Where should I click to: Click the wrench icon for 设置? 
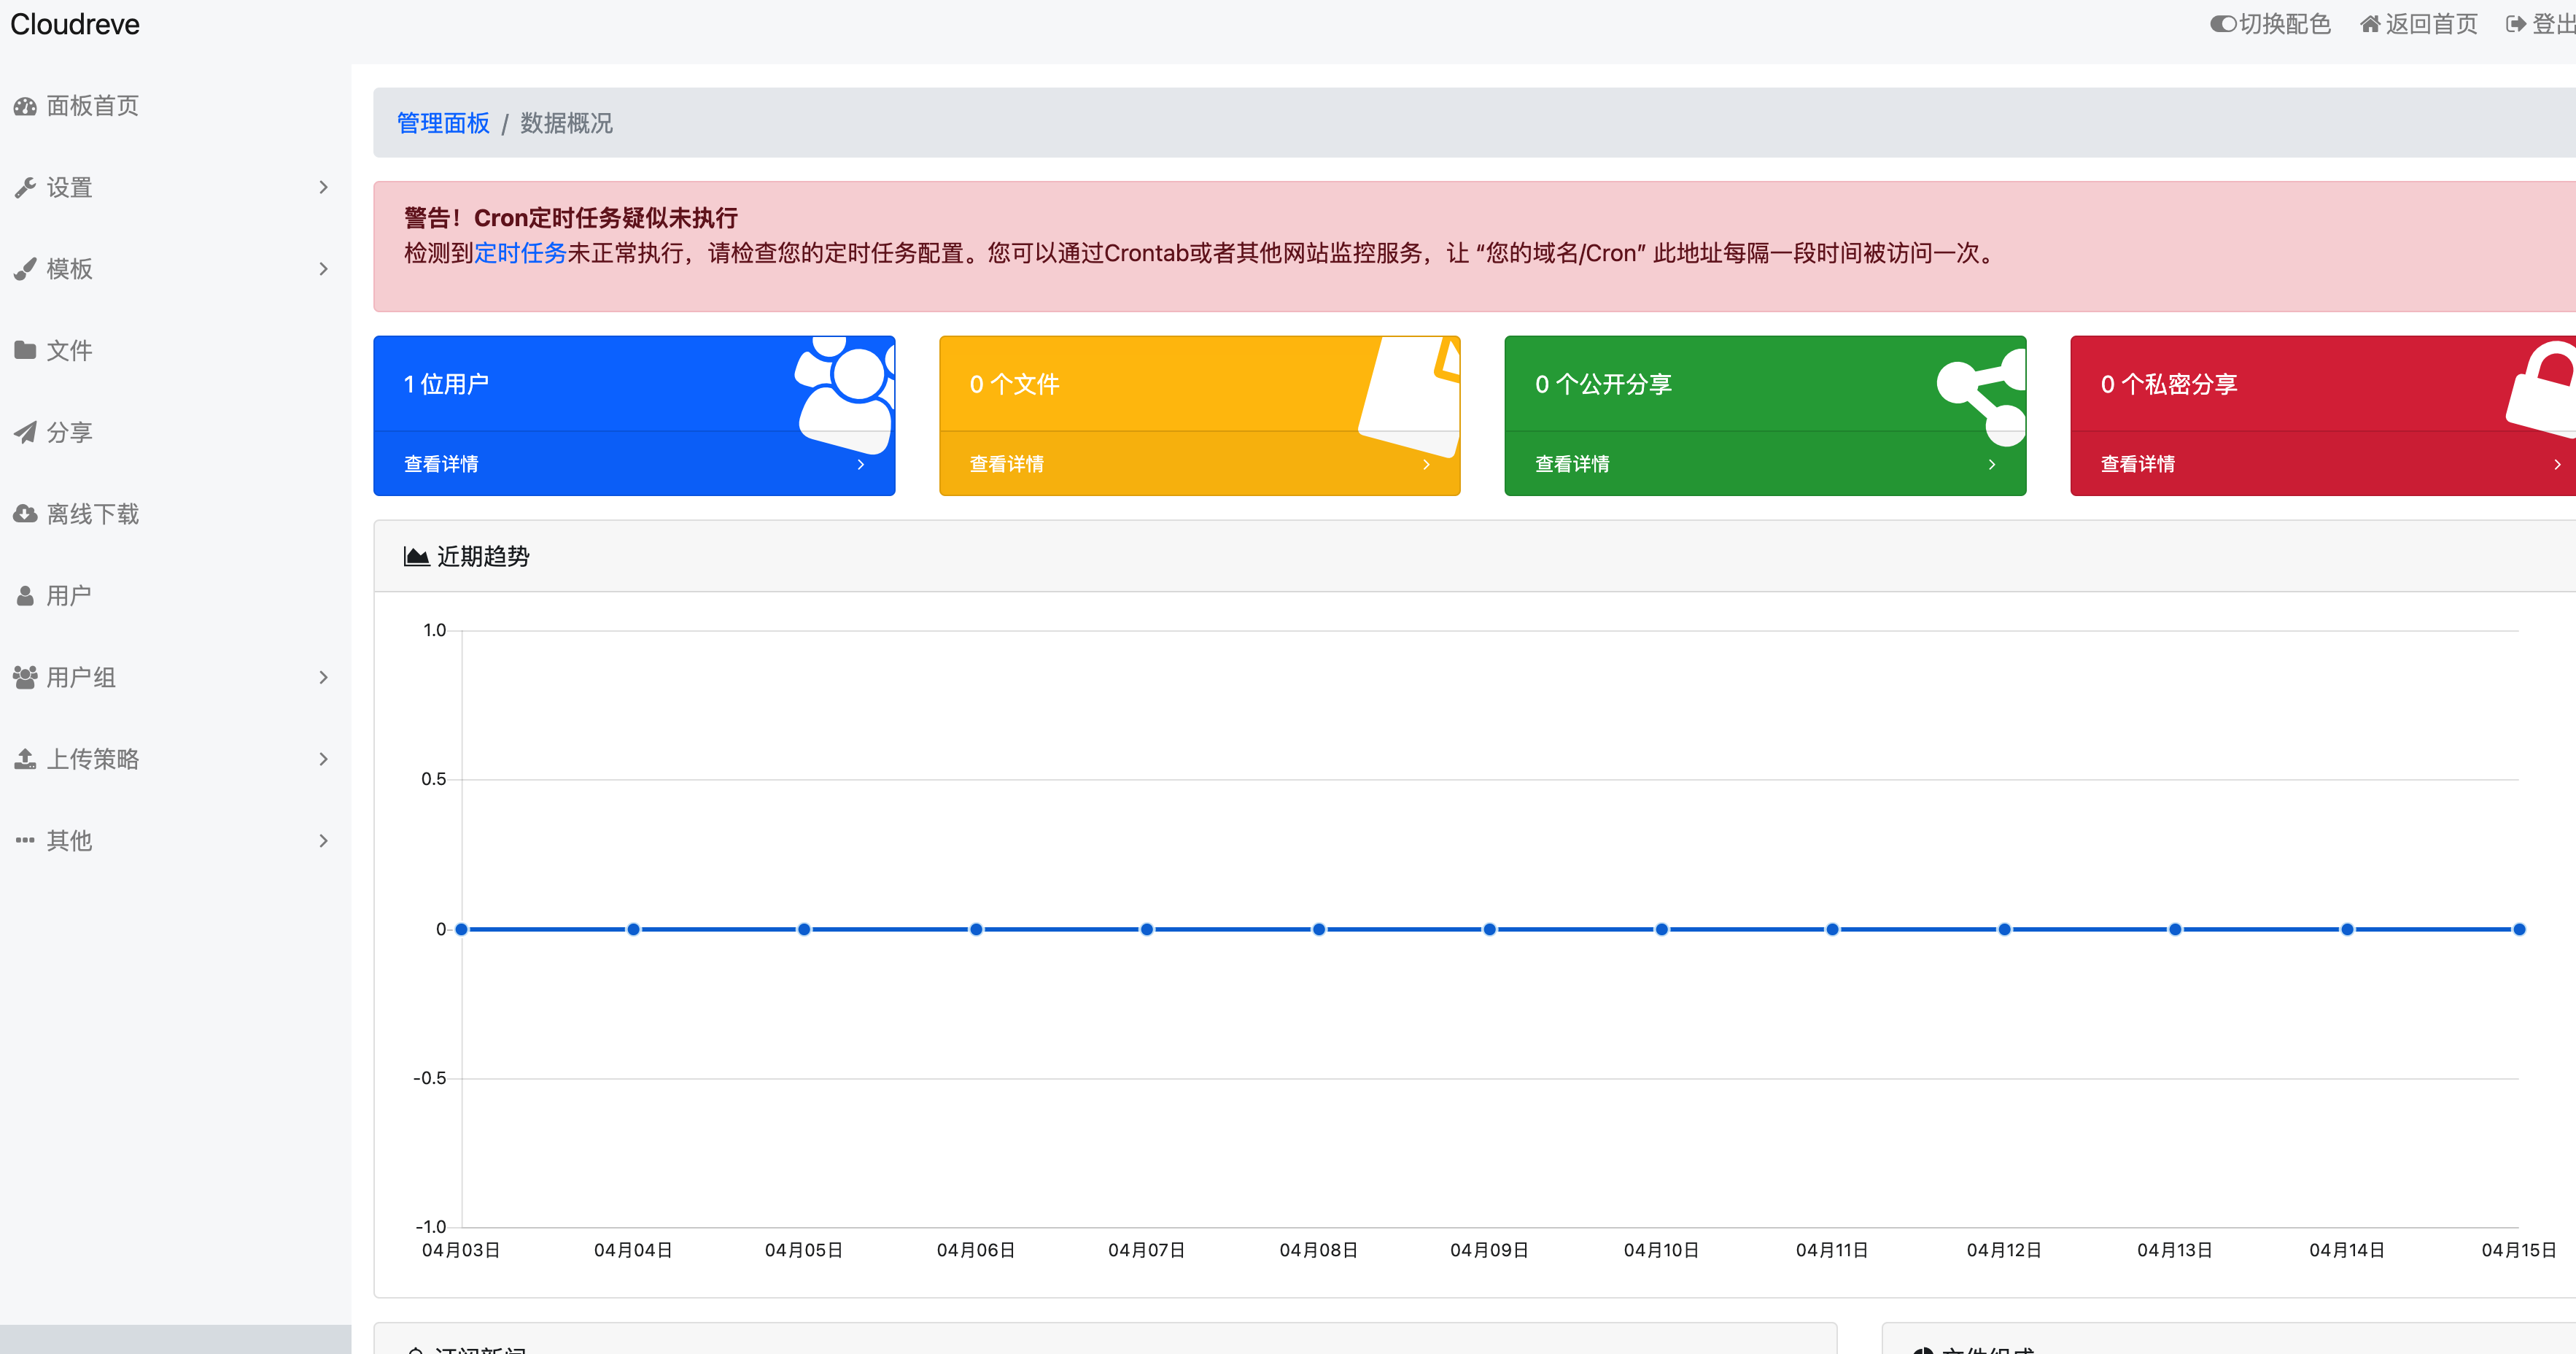[25, 188]
